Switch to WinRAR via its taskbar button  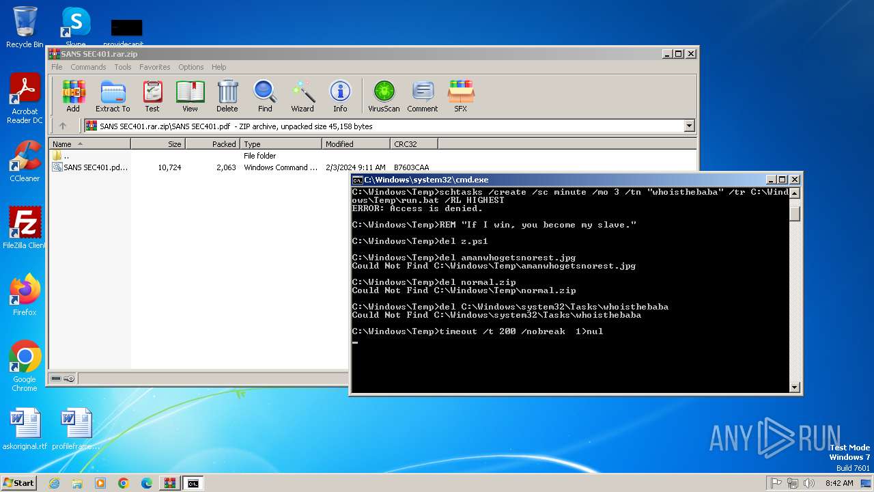[x=170, y=483]
